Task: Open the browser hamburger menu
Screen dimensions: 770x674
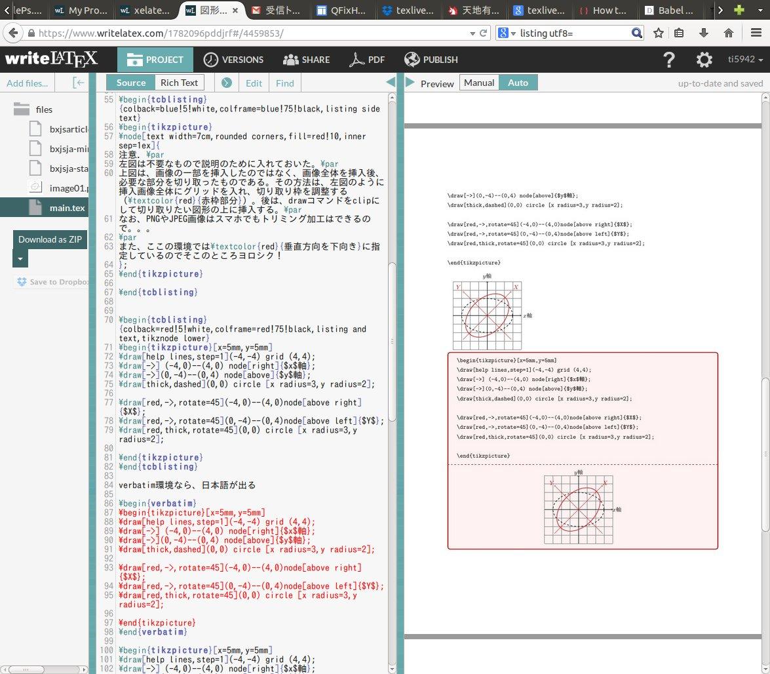Action: point(756,33)
